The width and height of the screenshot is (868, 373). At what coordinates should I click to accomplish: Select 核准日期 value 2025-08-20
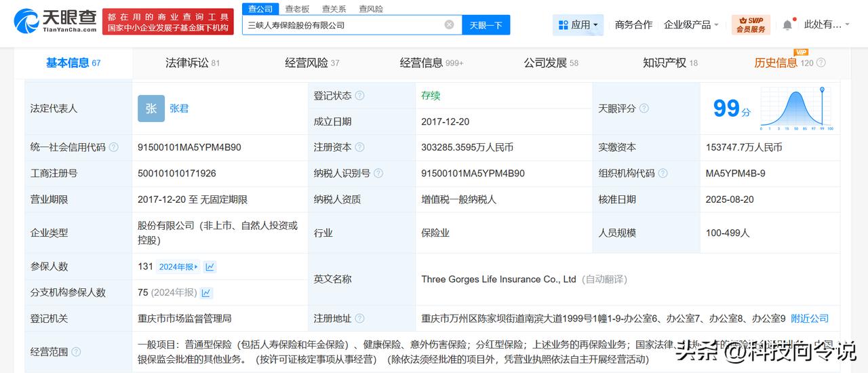point(730,199)
